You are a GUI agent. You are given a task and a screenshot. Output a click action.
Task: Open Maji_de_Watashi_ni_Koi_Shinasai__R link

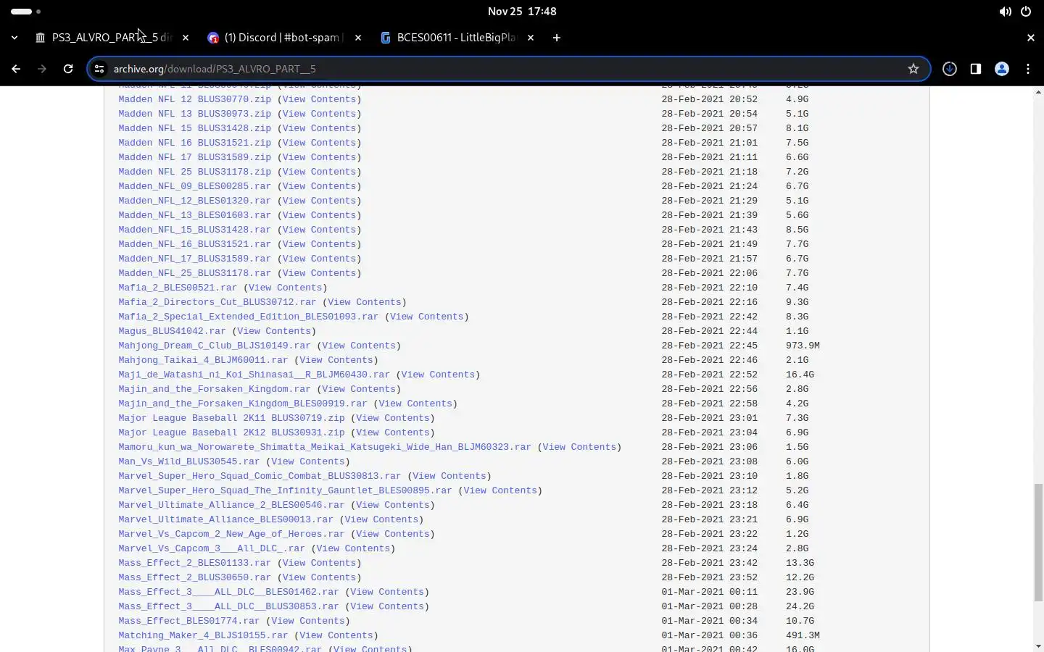point(254,375)
